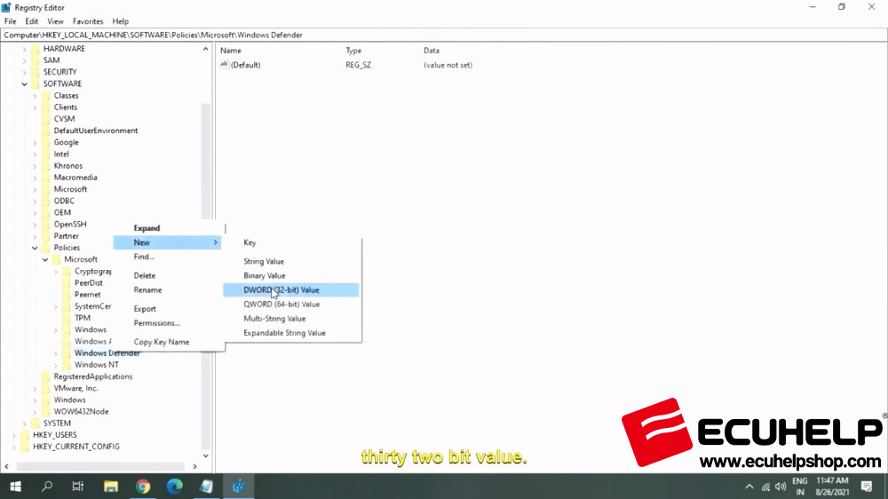Select the HARDWARE folder icon
This screenshot has width=888, height=499.
36,49
